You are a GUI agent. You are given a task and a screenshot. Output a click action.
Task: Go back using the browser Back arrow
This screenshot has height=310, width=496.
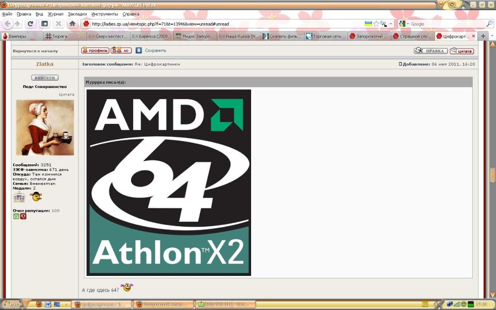[x=8, y=24]
